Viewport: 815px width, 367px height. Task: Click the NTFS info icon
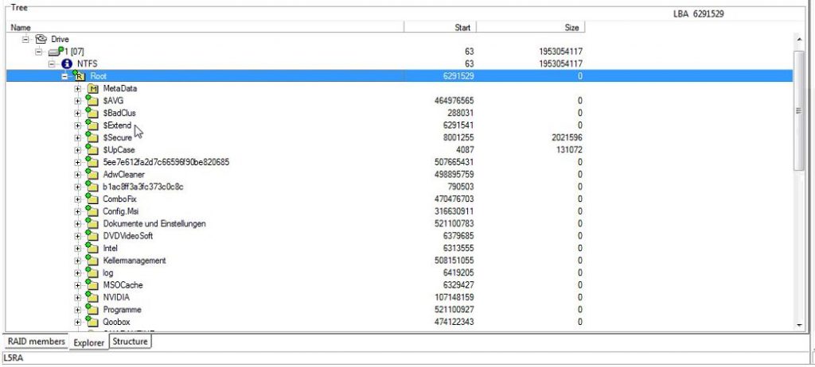(x=67, y=64)
